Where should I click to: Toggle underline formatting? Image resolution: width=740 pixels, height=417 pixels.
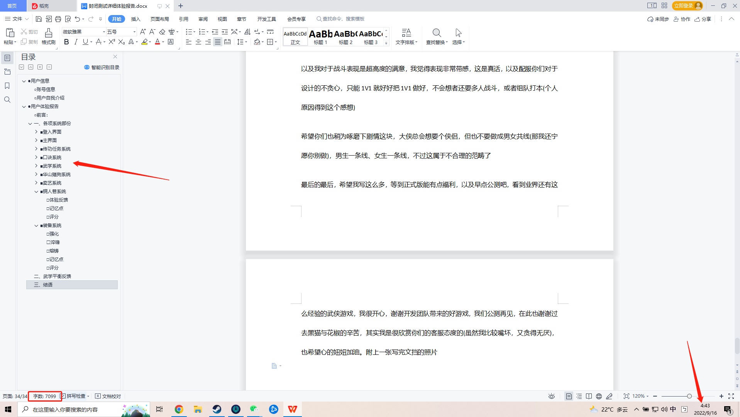coord(85,42)
